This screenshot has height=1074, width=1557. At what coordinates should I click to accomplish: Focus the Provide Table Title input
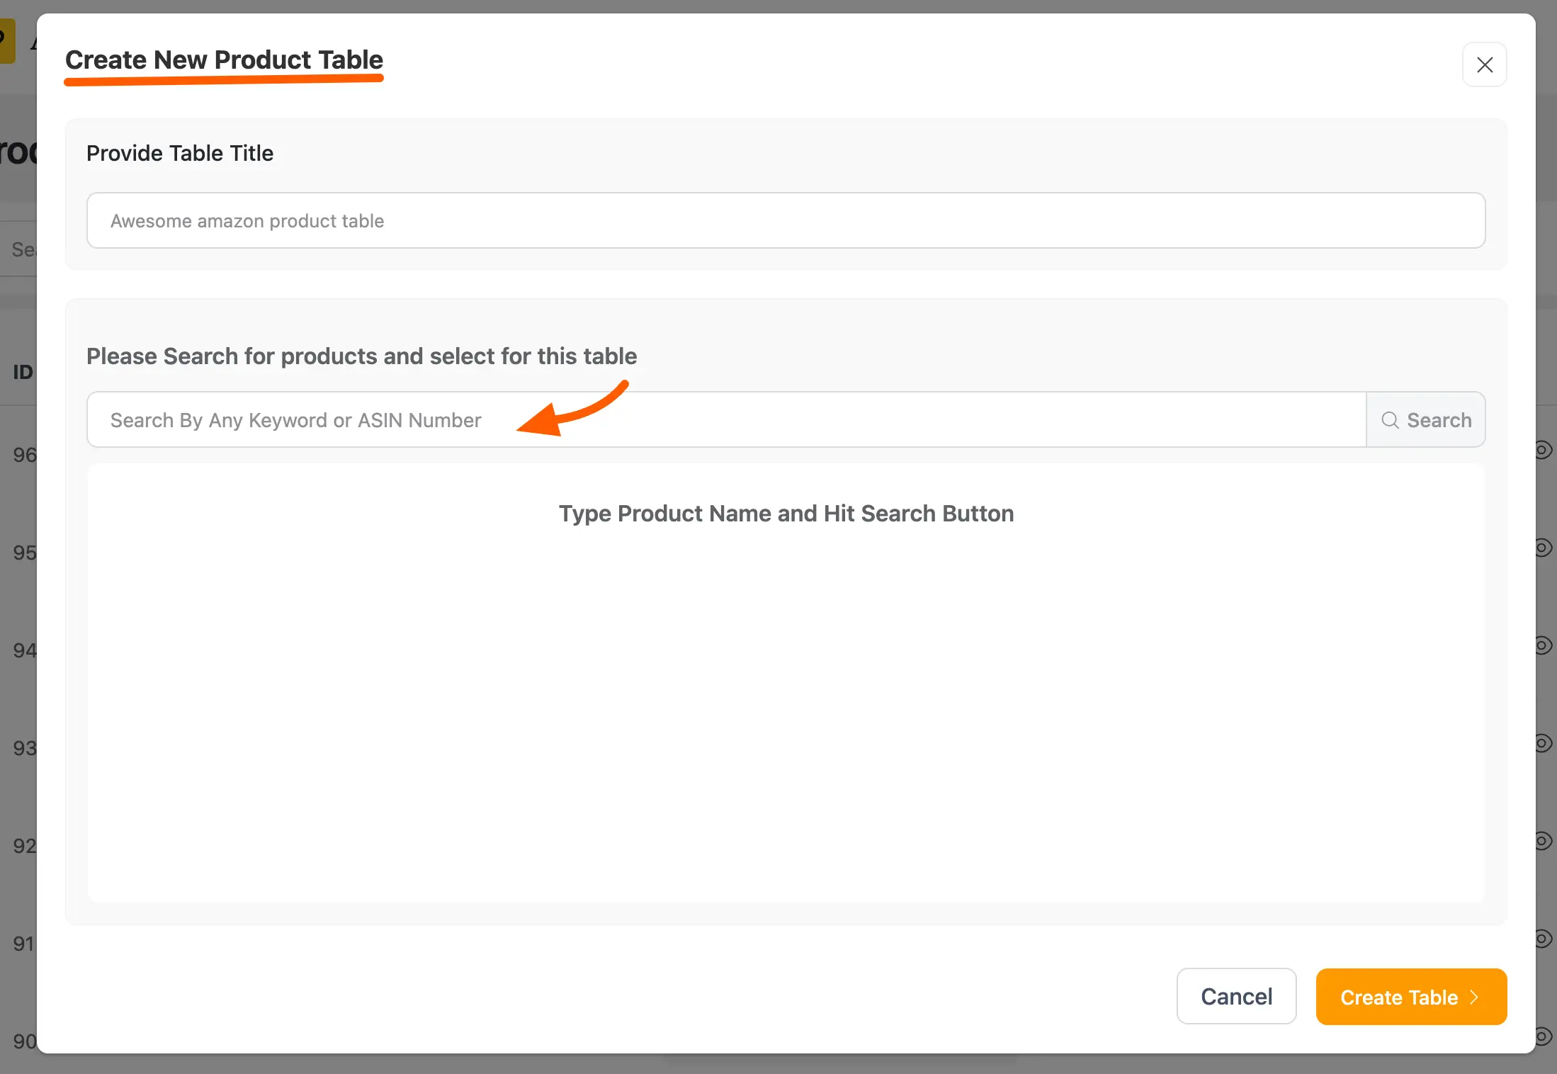786,220
